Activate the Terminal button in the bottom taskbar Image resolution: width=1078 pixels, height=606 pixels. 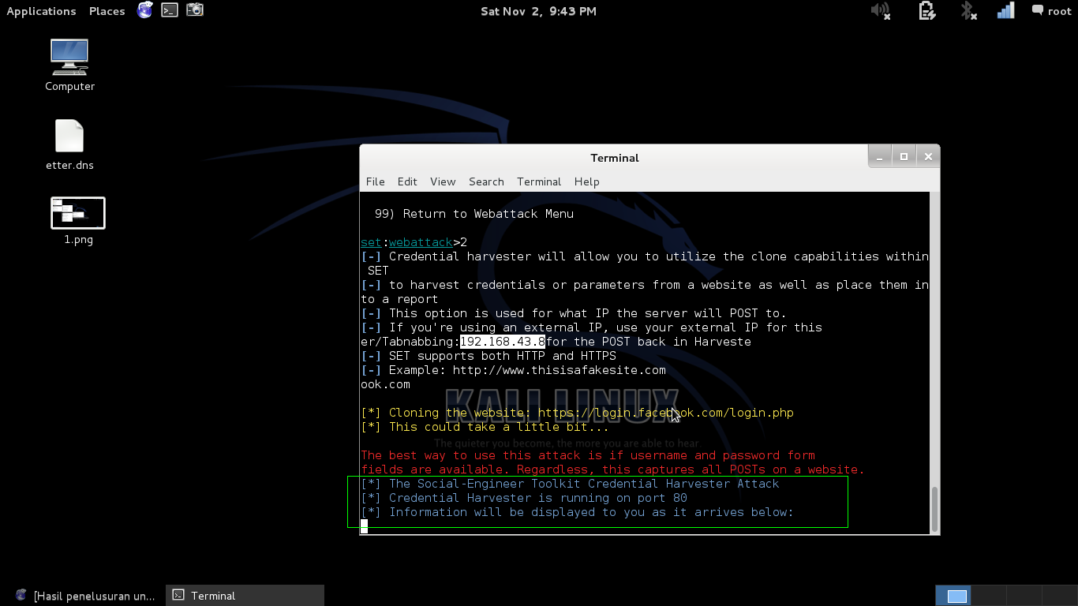click(x=245, y=596)
